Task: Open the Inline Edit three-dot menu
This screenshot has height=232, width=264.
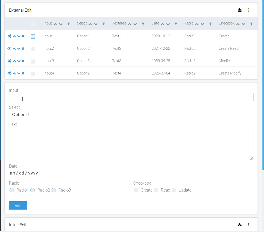Action: coord(249,225)
